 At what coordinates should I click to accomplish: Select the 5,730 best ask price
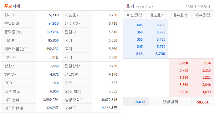pos(160,54)
